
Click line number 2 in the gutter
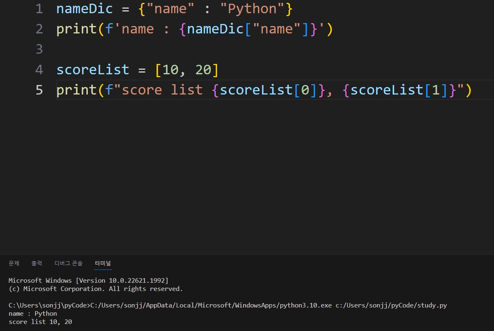point(39,29)
